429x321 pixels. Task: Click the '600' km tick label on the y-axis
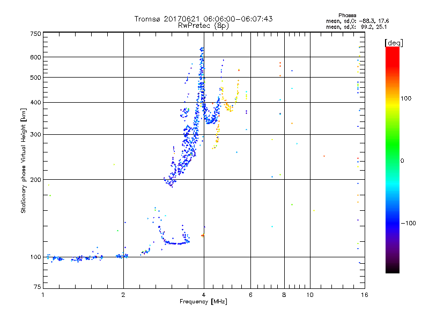[35, 57]
